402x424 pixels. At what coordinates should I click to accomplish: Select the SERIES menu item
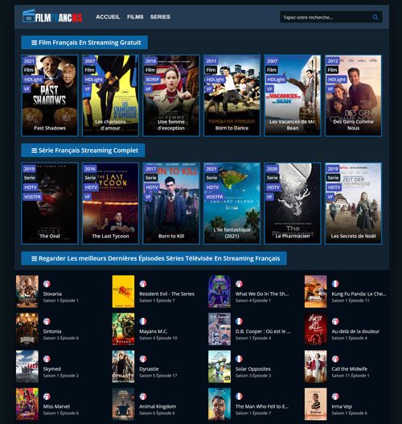click(160, 17)
